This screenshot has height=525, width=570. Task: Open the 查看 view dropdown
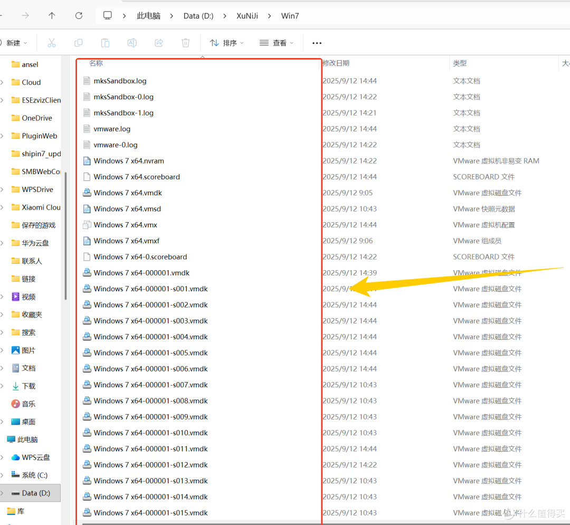(277, 43)
